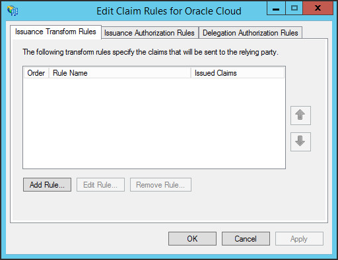Click the move rule up arrow
338x260 pixels.
point(300,115)
